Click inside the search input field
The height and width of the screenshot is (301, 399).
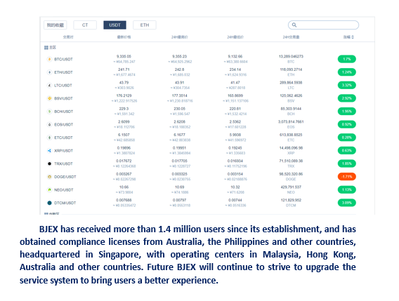(x=323, y=25)
